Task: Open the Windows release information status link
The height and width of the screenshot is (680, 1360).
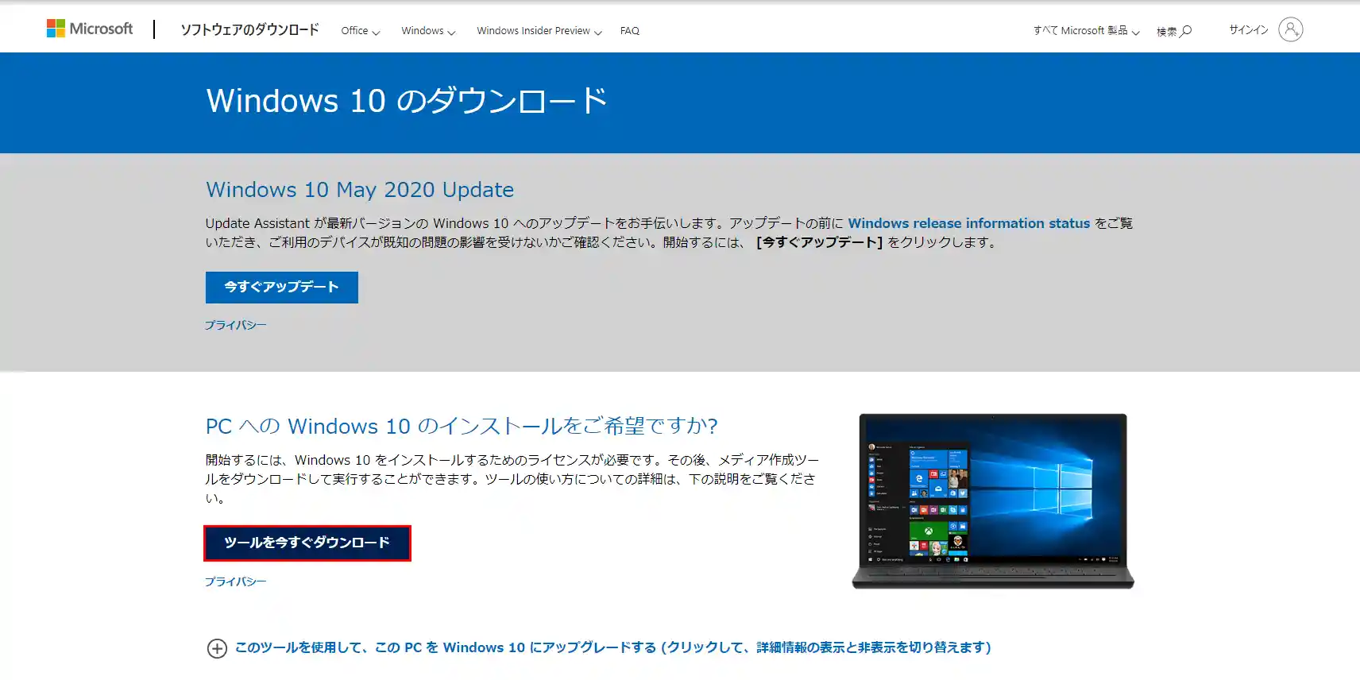Action: 968,223
